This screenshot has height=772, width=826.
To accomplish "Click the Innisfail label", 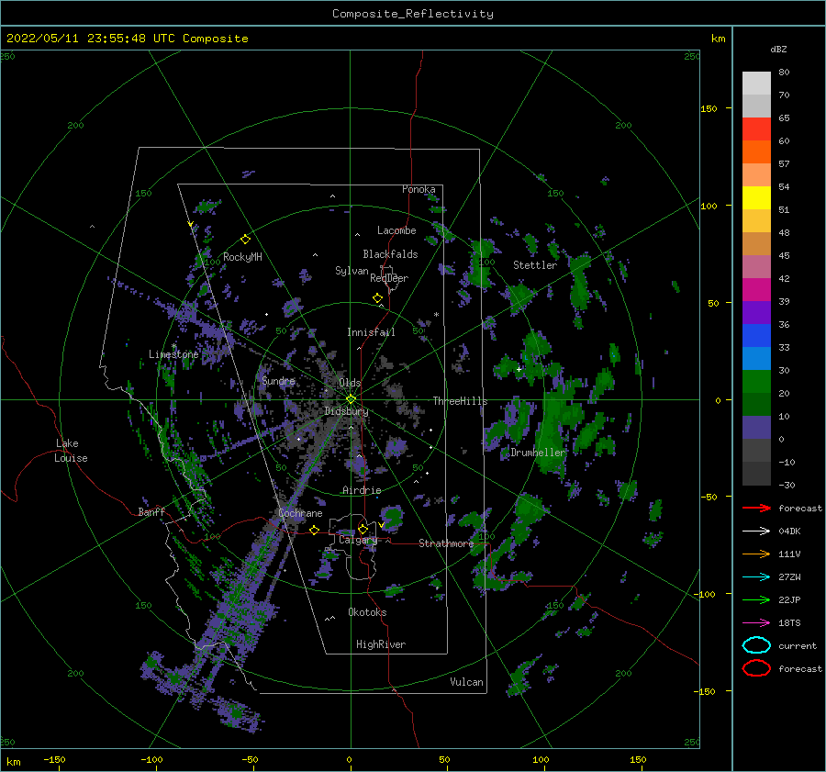I will pyautogui.click(x=371, y=332).
